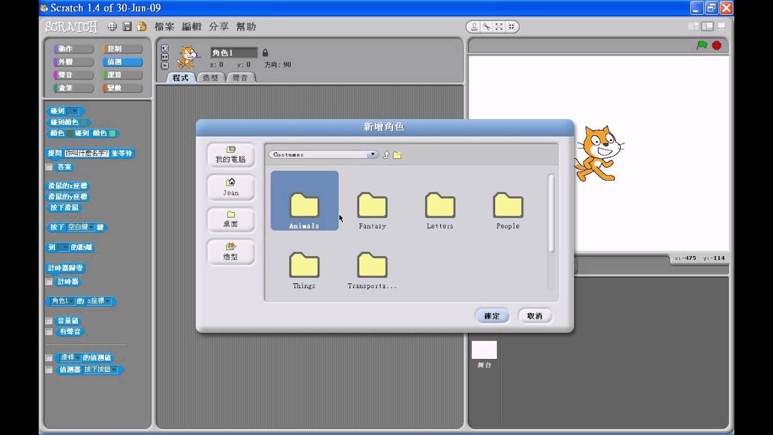Screen dimensions: 773x435
Task: Select the 外觀 block category
Action: [x=73, y=62]
